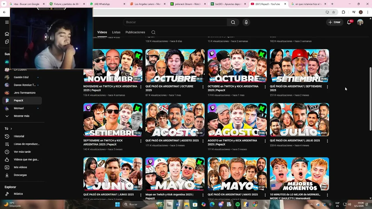The width and height of the screenshot is (372, 209).
Task: Click the search magnifier button
Action: pos(233,22)
